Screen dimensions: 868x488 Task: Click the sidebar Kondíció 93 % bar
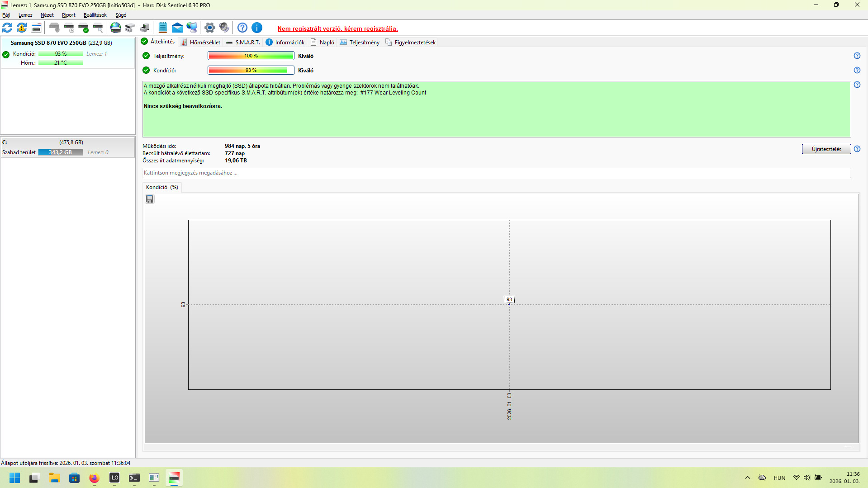tap(61, 54)
